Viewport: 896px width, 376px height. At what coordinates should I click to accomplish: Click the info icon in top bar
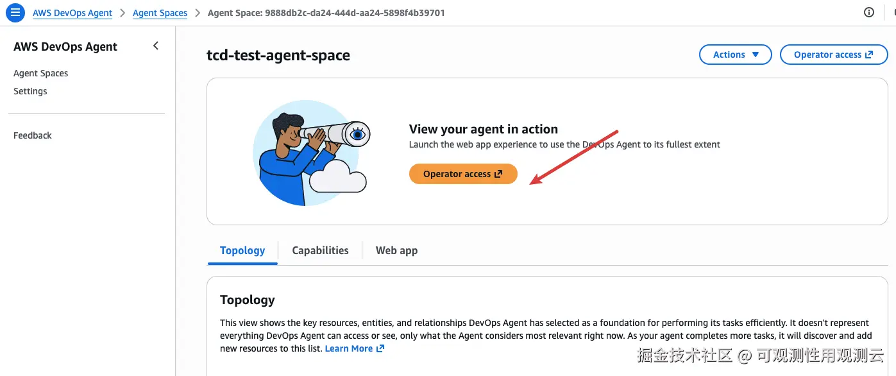tap(869, 12)
